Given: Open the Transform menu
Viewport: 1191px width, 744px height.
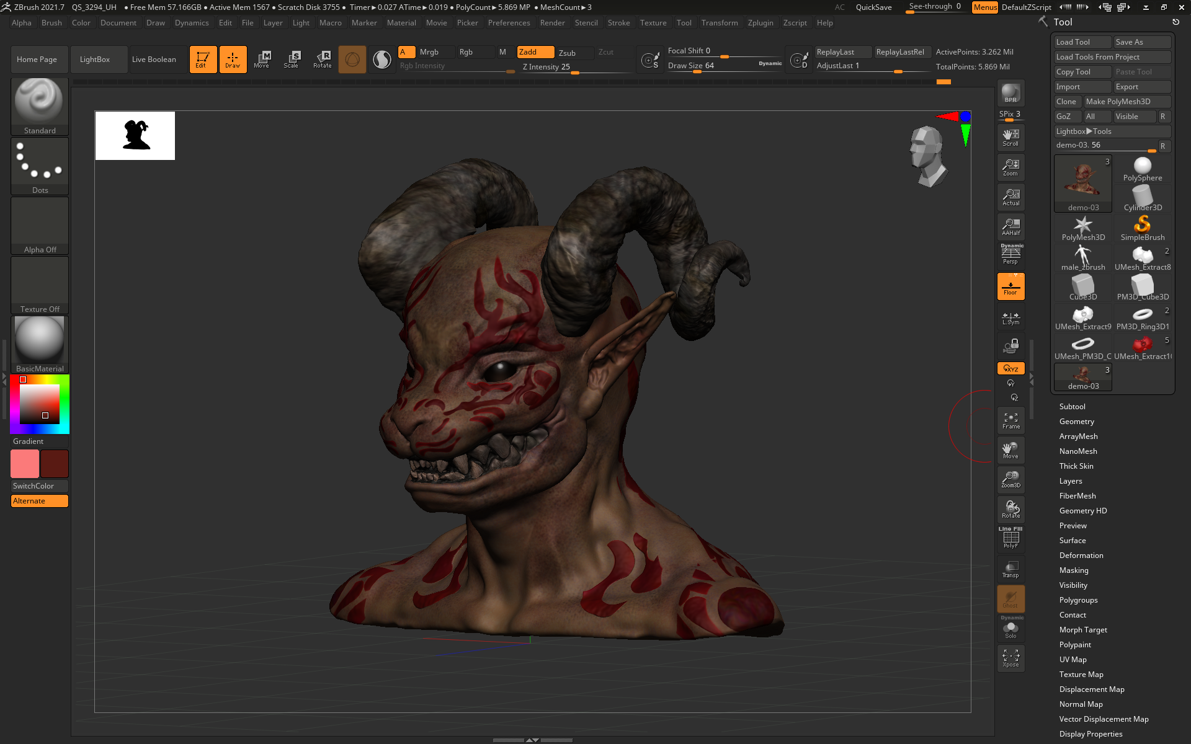Looking at the screenshot, I should pos(720,23).
